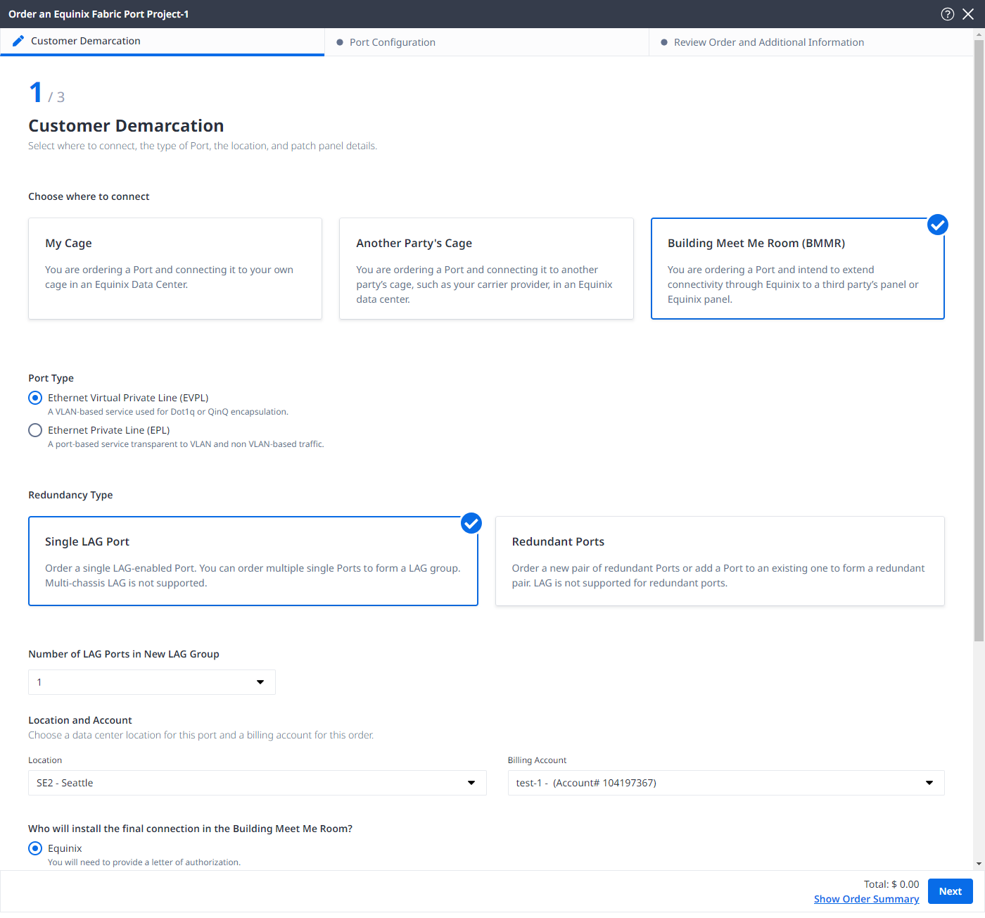Select Ethernet Virtual Private Line (EVPL) radio
Image resolution: width=985 pixels, height=918 pixels.
[x=35, y=398]
